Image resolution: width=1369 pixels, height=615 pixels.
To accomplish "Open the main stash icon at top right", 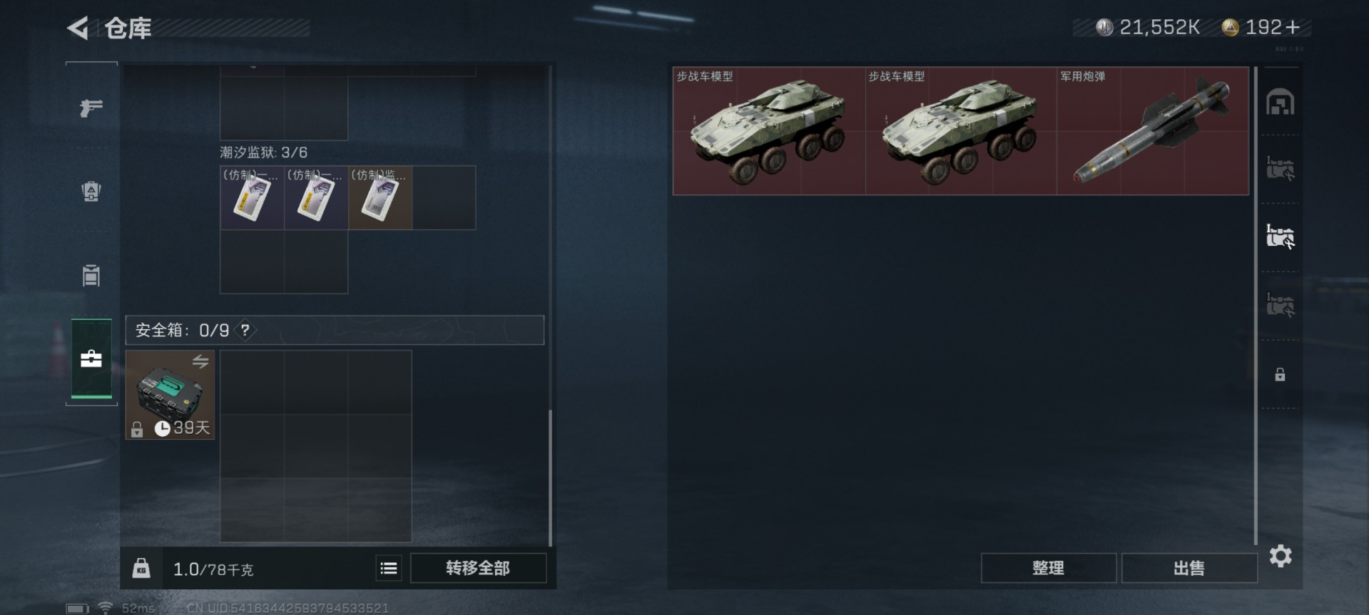I will [x=1281, y=102].
